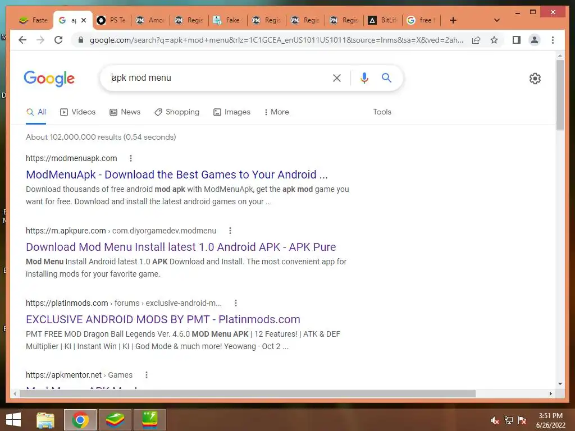Open the ModMenuApk result link
Viewport: 575px width, 431px height.
(177, 175)
